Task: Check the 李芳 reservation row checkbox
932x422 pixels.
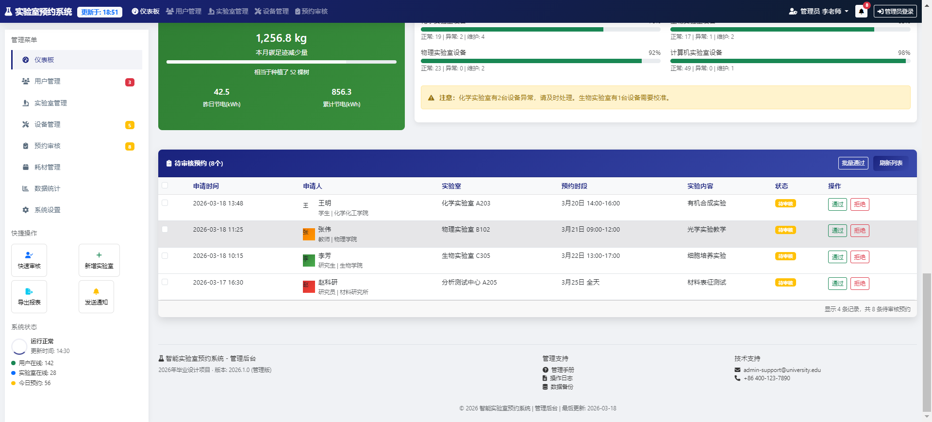Action: point(165,255)
